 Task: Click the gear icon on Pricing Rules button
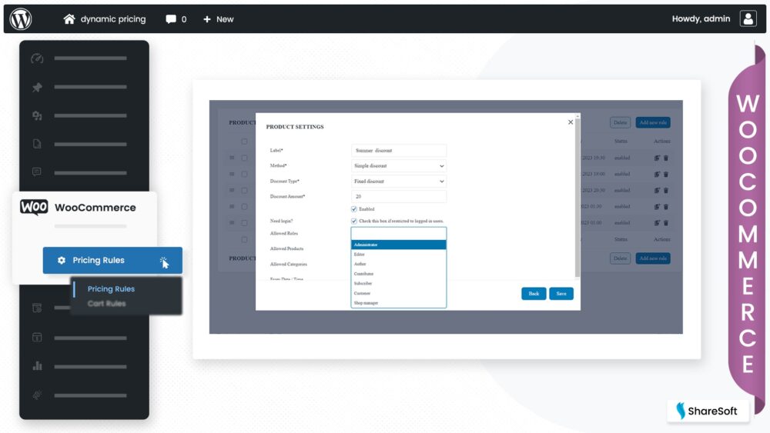click(62, 261)
